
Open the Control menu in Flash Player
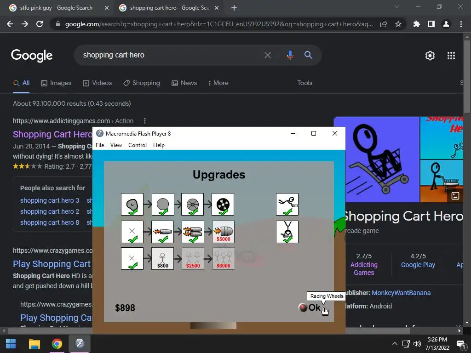coord(137,145)
